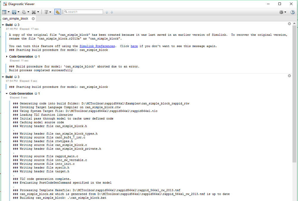Click 'Writing source file intc_init.c' line
The width and height of the screenshot is (298, 201).
click(44, 164)
